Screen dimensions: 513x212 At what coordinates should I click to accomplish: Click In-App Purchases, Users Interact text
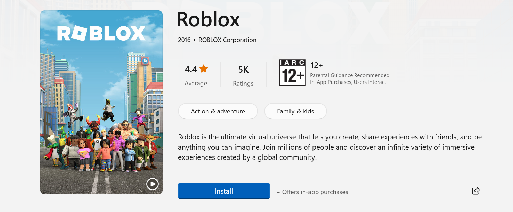coord(348,82)
